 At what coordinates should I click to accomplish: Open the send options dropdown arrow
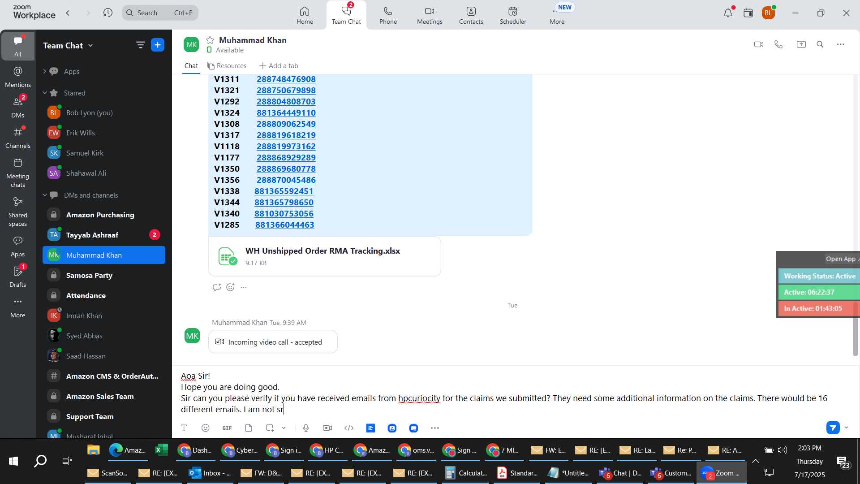click(x=846, y=428)
